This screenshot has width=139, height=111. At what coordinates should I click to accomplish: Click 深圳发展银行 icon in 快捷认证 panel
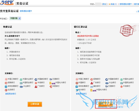pos(6,87)
